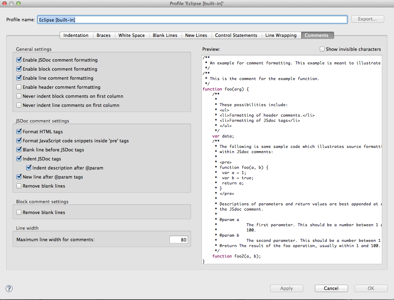
Task: Select the Line Wrapping tab
Action: (x=281, y=35)
